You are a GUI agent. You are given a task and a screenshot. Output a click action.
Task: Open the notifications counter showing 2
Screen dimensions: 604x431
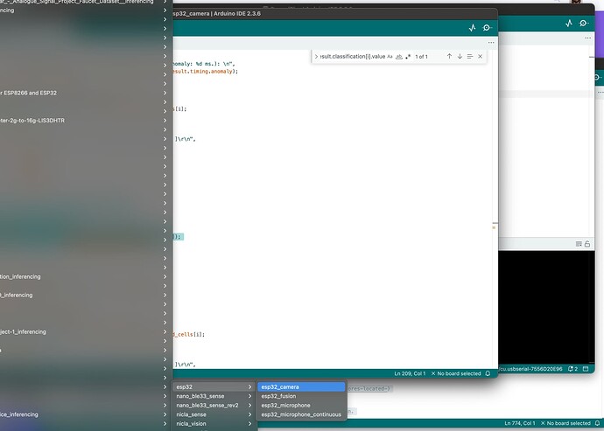pyautogui.click(x=572, y=369)
